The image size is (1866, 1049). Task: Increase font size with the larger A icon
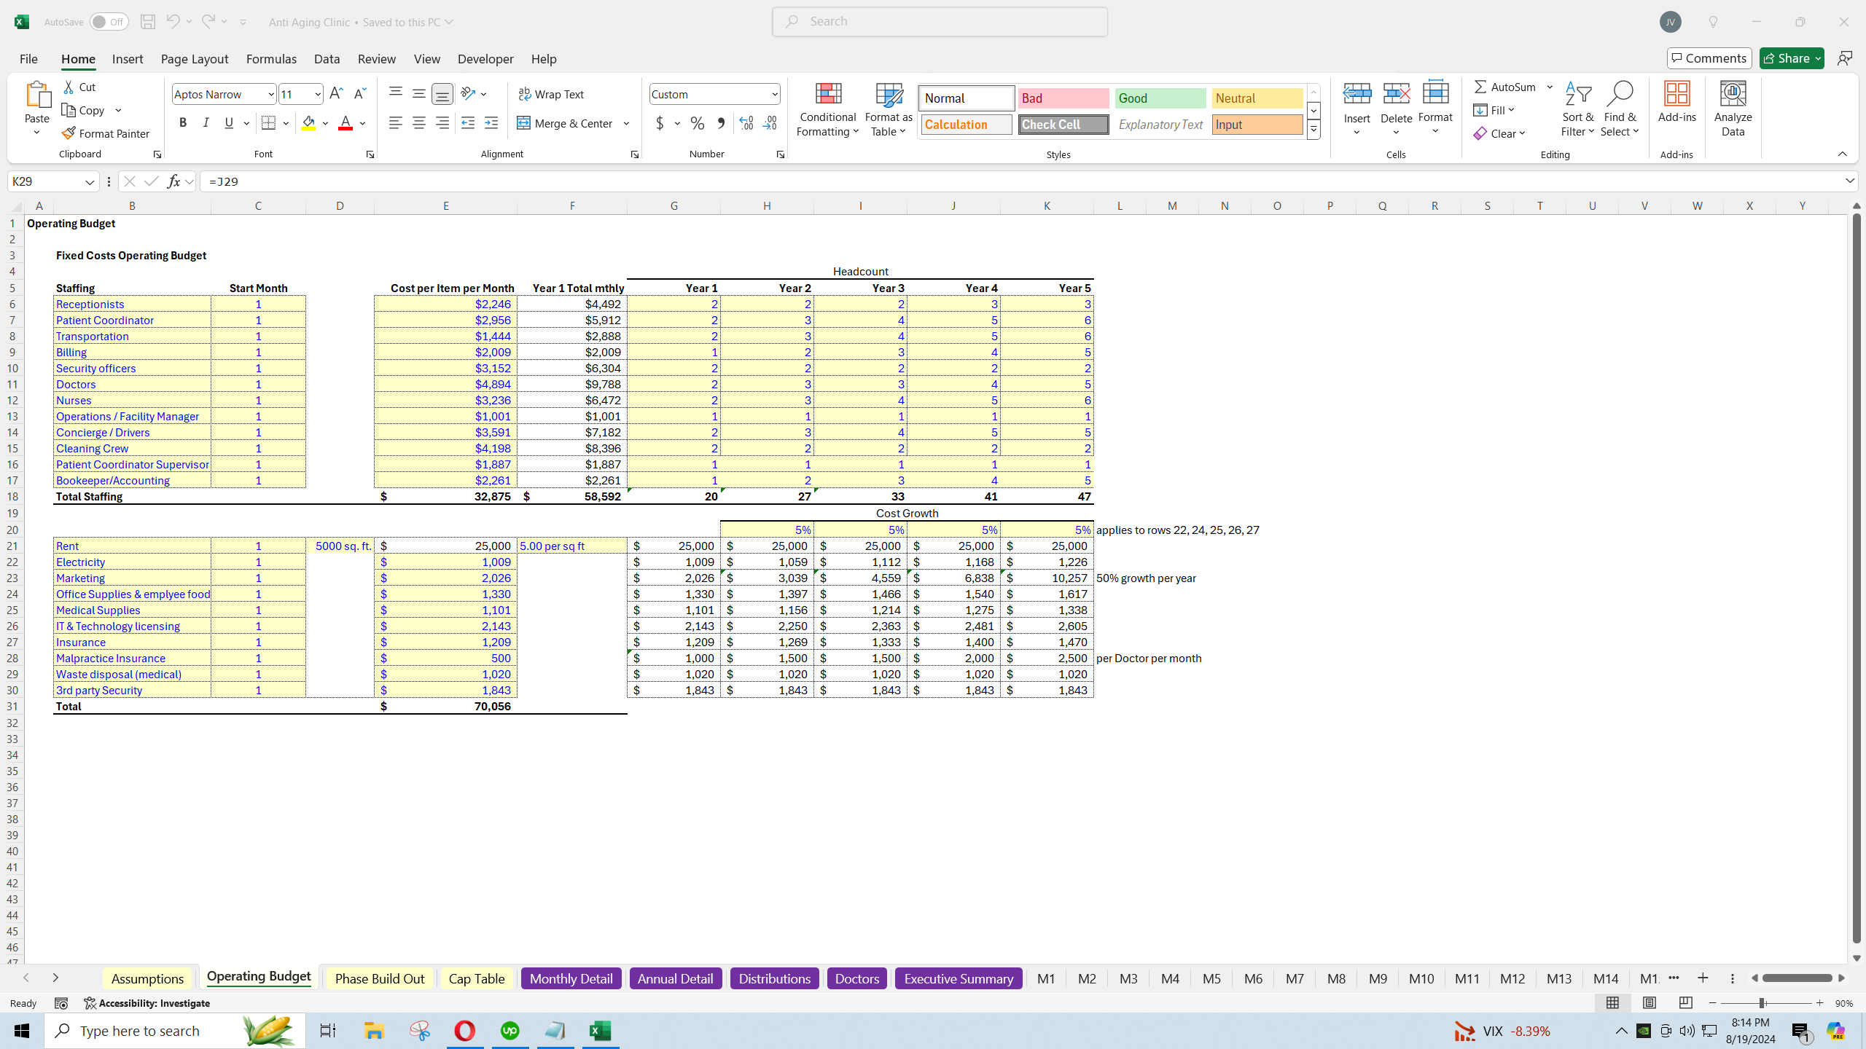[x=336, y=93]
